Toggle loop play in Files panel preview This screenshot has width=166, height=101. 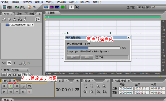pyautogui.click(x=9, y=63)
